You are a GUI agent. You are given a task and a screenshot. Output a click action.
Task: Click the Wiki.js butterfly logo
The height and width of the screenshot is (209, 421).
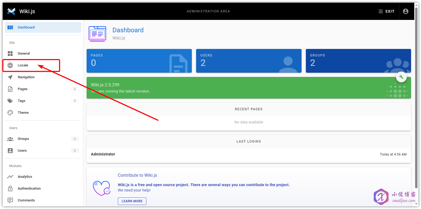11,11
